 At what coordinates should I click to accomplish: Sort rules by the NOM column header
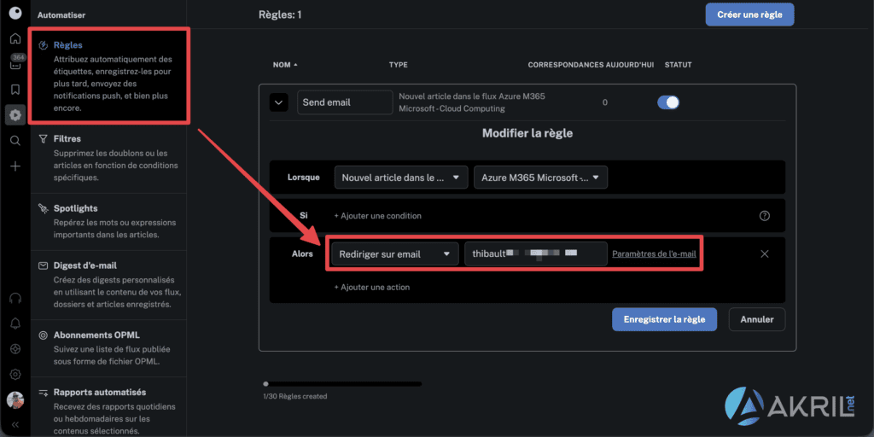click(285, 65)
